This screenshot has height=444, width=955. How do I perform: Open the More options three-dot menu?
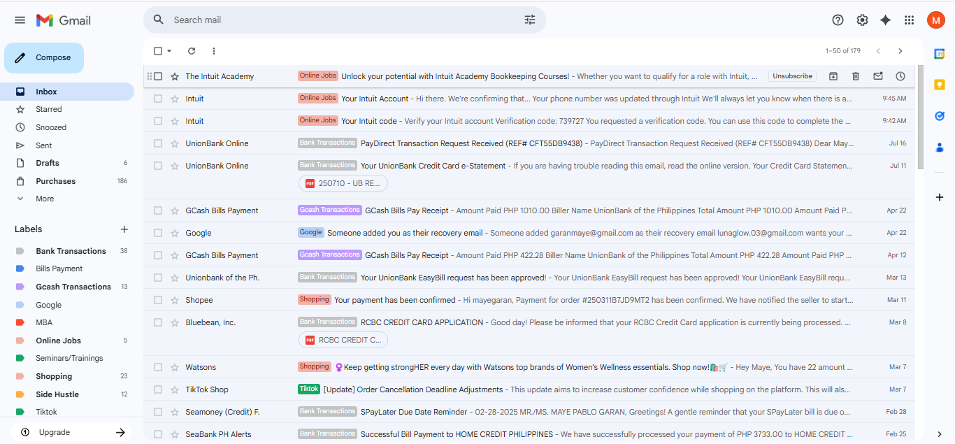pyautogui.click(x=214, y=51)
